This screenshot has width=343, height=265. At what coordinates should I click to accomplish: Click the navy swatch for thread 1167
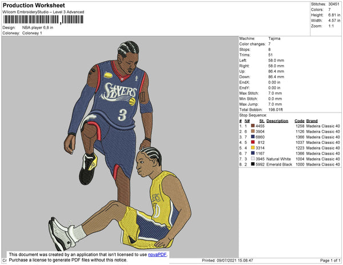tap(253, 154)
